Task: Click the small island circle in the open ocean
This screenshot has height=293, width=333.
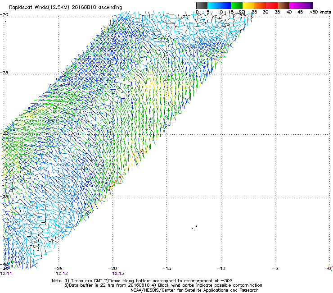Action: pyautogui.click(x=197, y=226)
